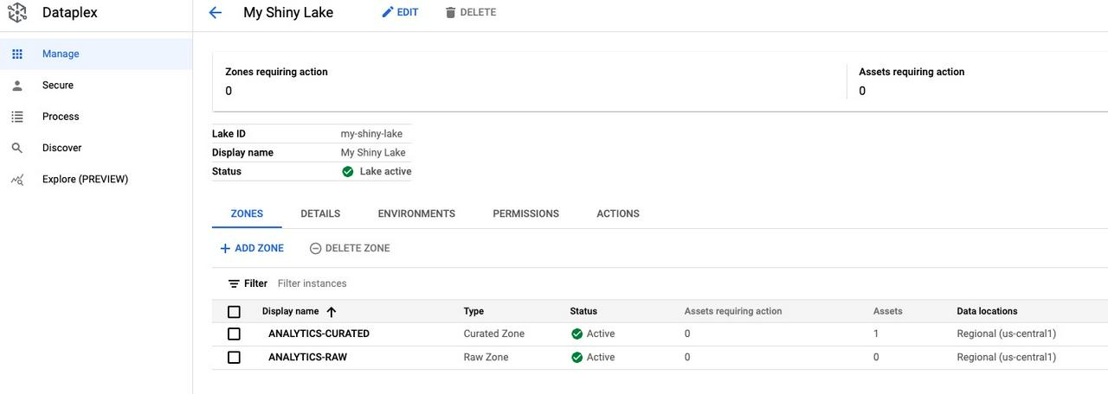Click Regional (us-central1) in ANALYTICS-CURATED row
The width and height of the screenshot is (1108, 394).
click(1007, 334)
